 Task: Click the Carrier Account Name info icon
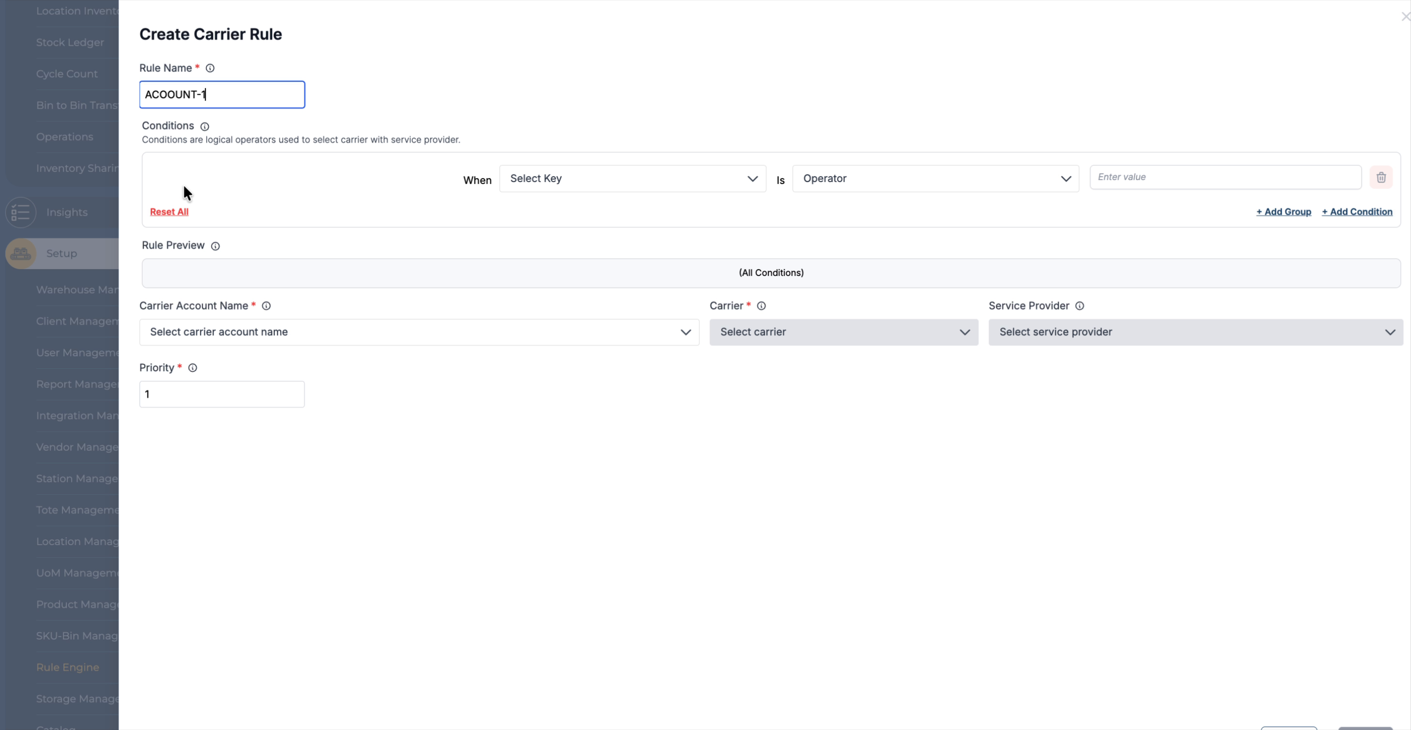coord(266,306)
